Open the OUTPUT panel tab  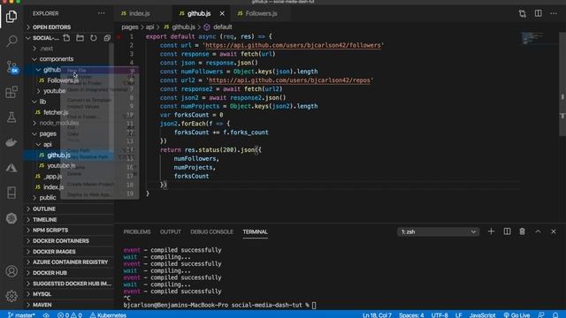pos(171,231)
